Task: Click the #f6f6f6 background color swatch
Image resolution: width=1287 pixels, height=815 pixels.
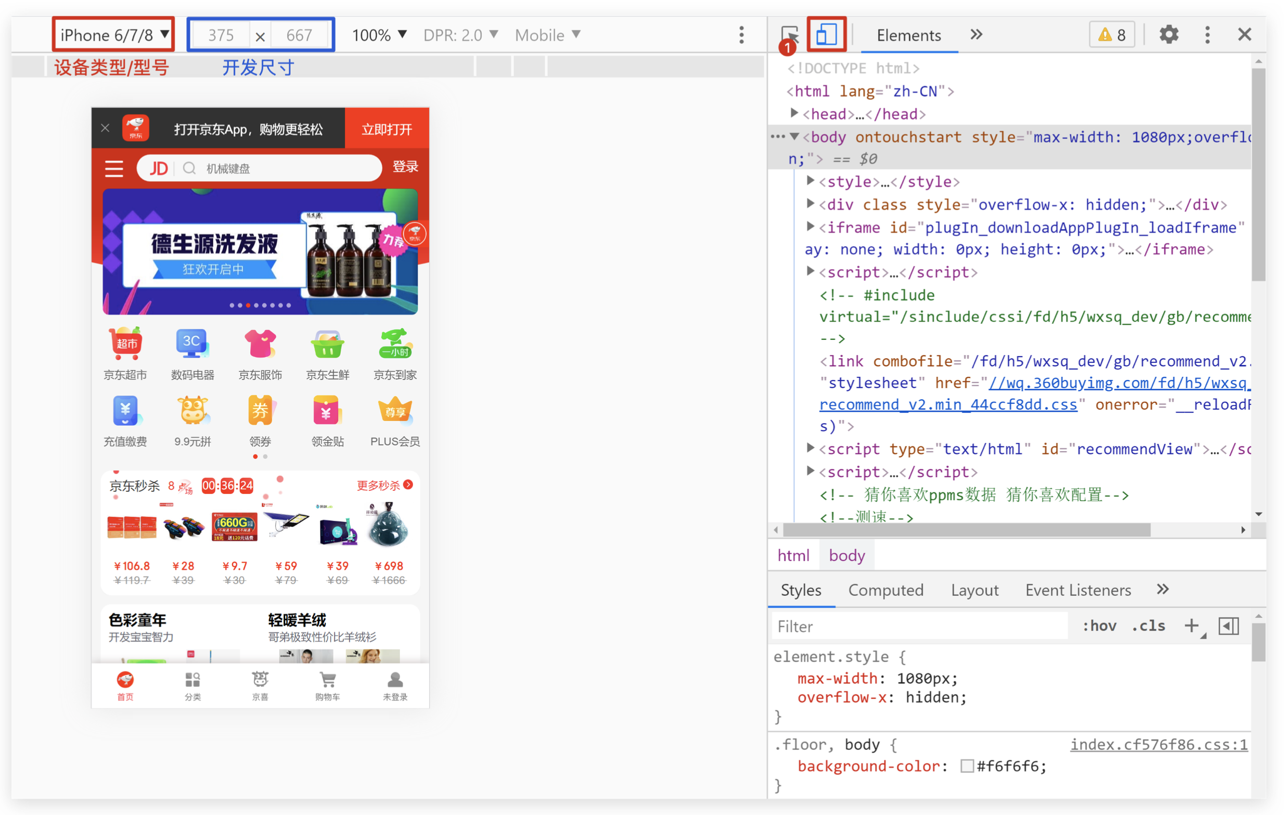Action: coord(967,766)
